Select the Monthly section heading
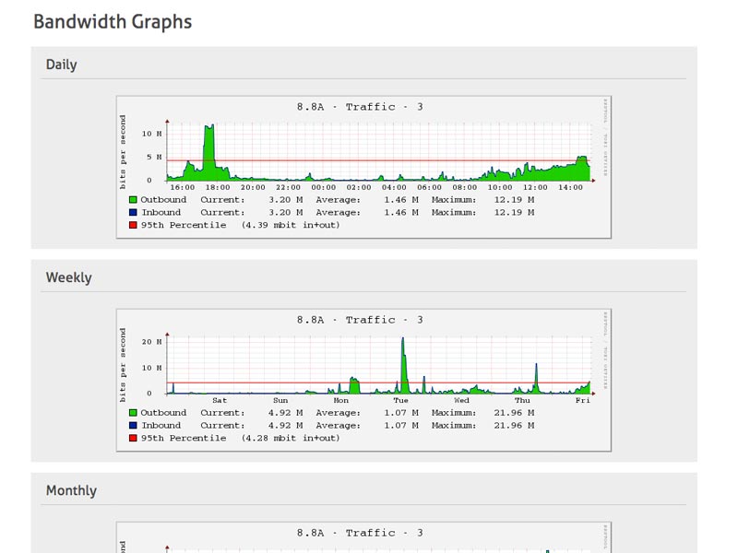 coord(71,490)
